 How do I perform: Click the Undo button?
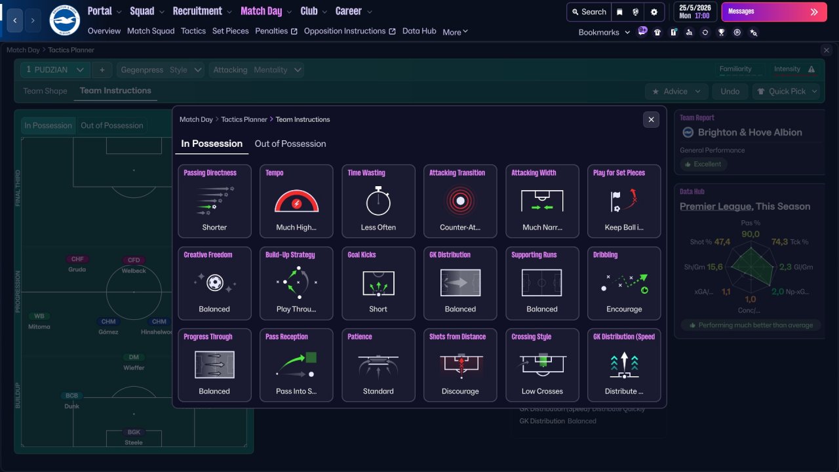point(730,92)
